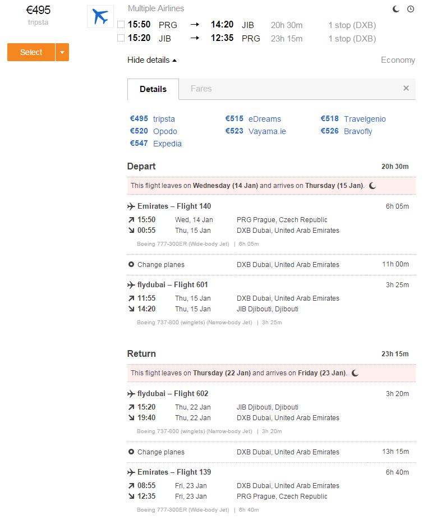Screen dimensions: 423x524
Task: Open the Details tab
Action: pyautogui.click(x=153, y=89)
